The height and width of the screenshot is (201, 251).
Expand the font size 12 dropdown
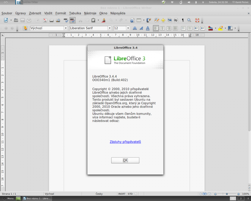128,28
